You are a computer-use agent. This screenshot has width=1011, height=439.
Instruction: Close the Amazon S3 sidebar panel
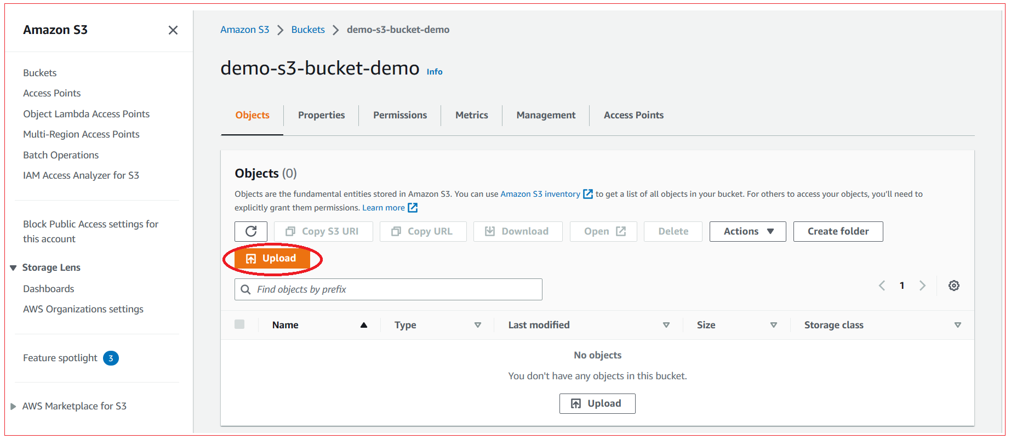(x=173, y=30)
